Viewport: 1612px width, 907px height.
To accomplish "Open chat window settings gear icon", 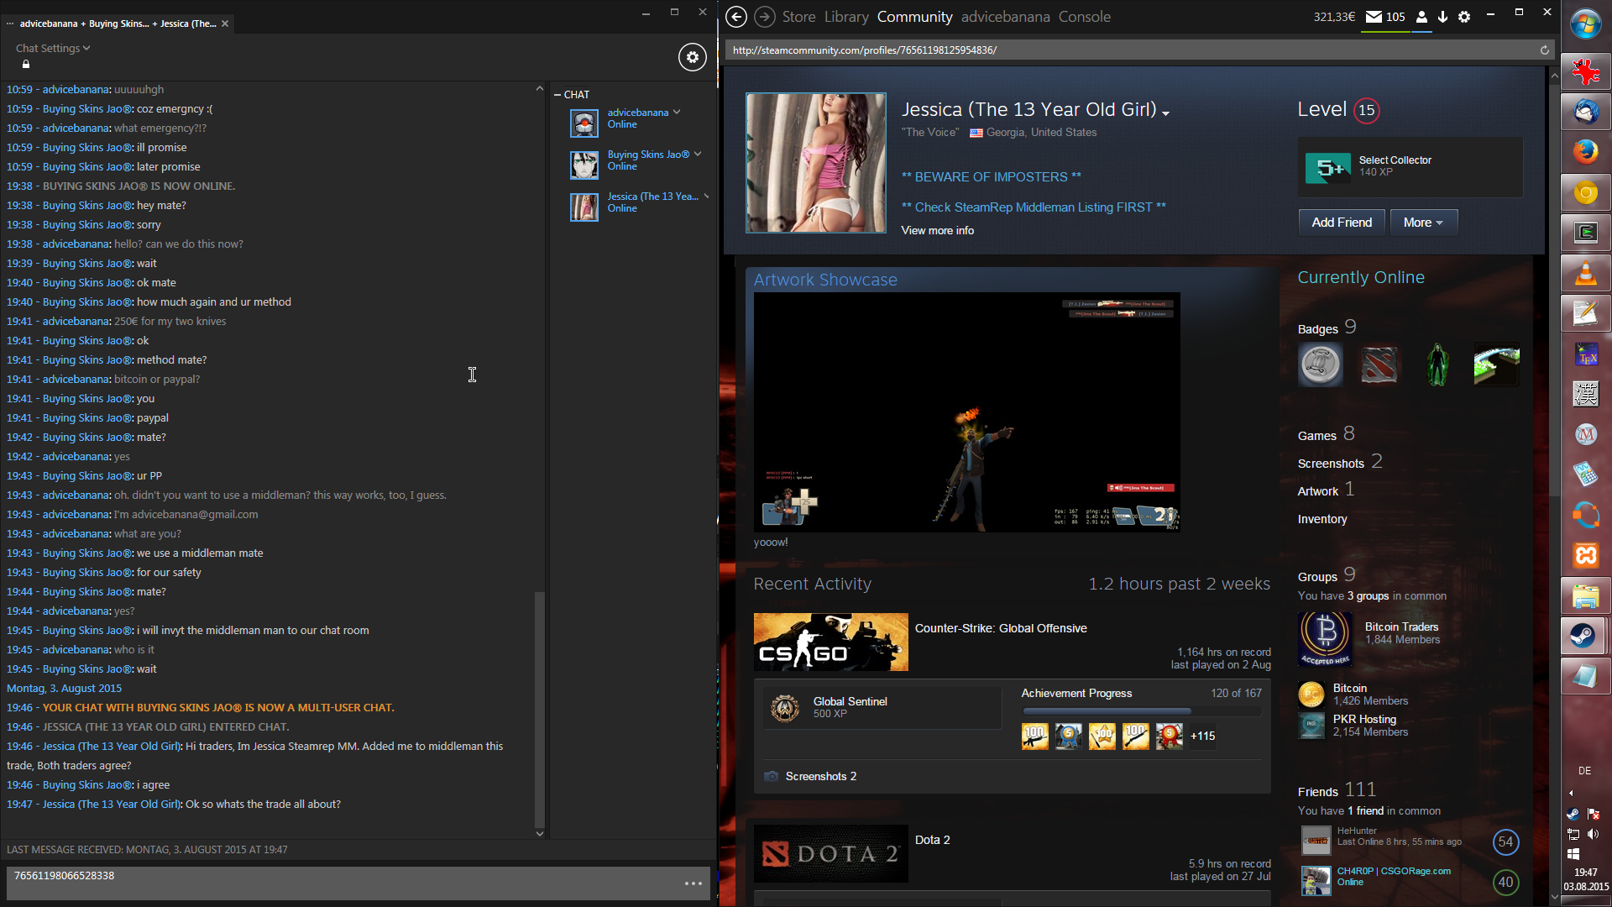I will point(692,57).
